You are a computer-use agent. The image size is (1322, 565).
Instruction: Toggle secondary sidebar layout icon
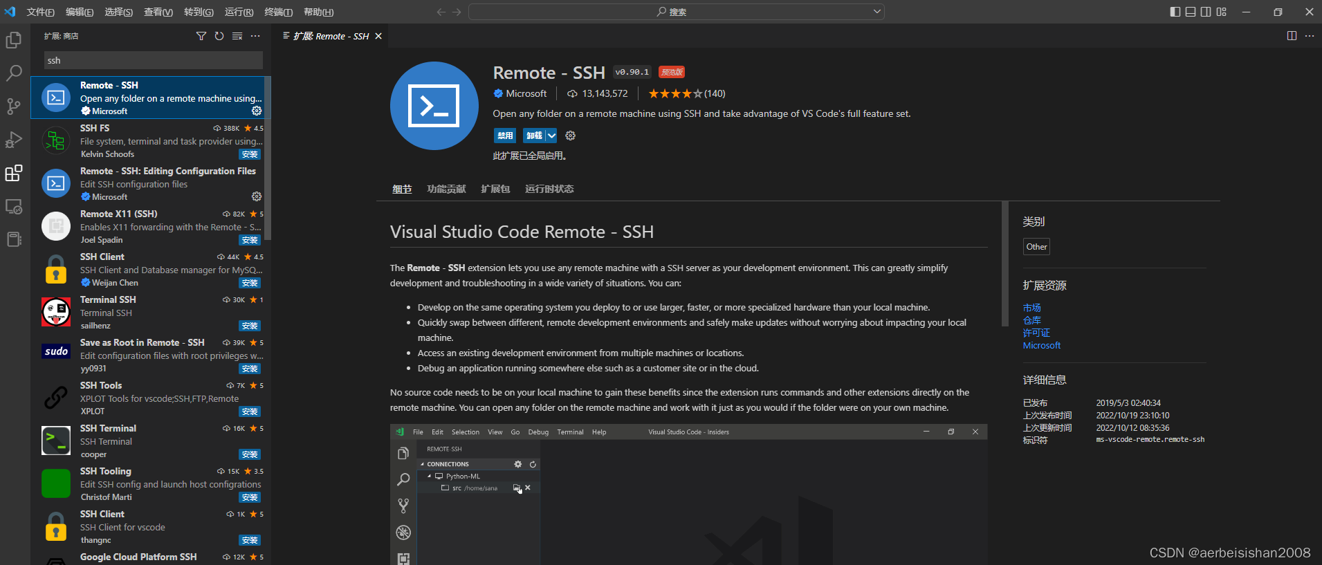[x=1206, y=12]
